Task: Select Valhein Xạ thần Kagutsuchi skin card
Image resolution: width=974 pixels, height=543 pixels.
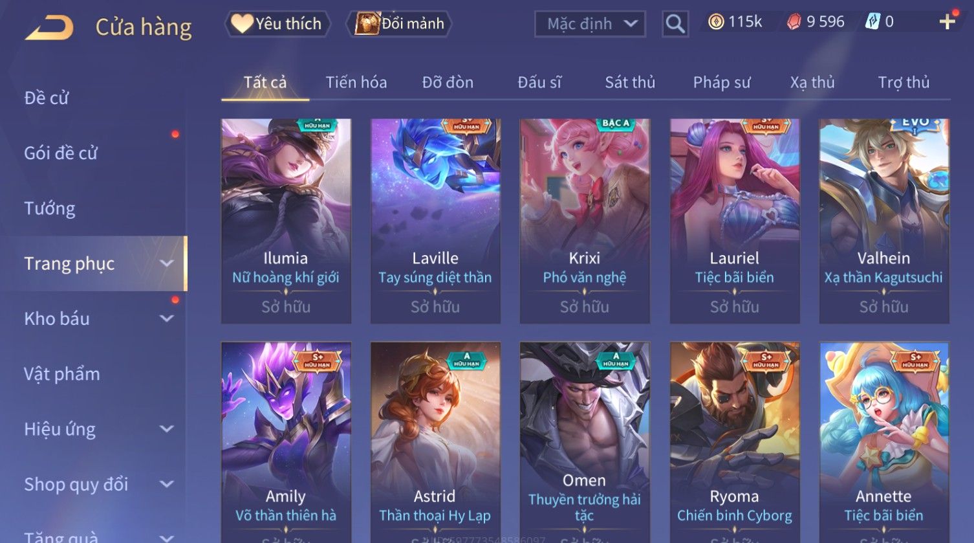Action: click(x=884, y=221)
